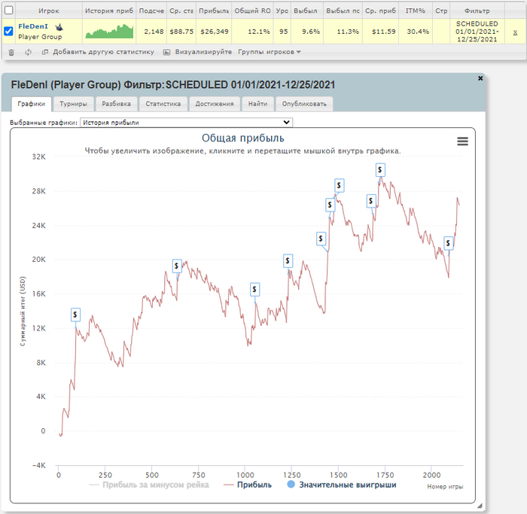527x514 pixels.
Task: Sort by the Ср. приб column header
Action: coord(380,11)
